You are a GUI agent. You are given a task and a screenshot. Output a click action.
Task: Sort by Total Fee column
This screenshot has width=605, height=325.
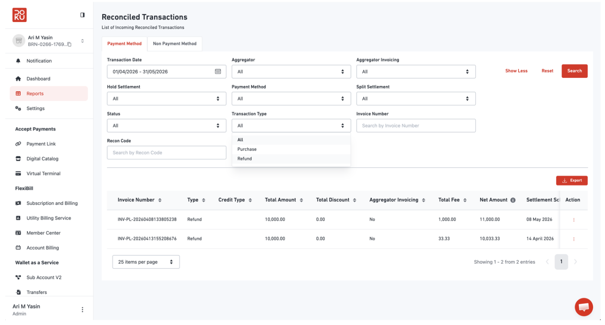point(465,200)
